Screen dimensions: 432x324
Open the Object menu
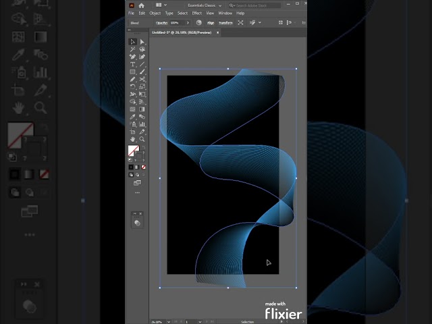point(155,13)
